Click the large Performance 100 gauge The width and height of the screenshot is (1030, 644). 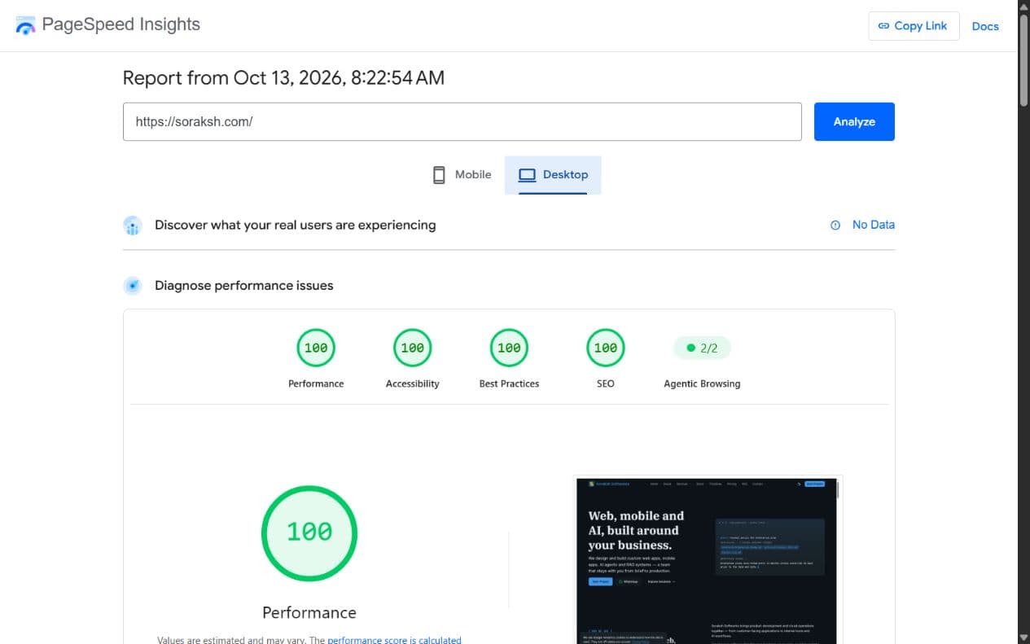pyautogui.click(x=309, y=533)
